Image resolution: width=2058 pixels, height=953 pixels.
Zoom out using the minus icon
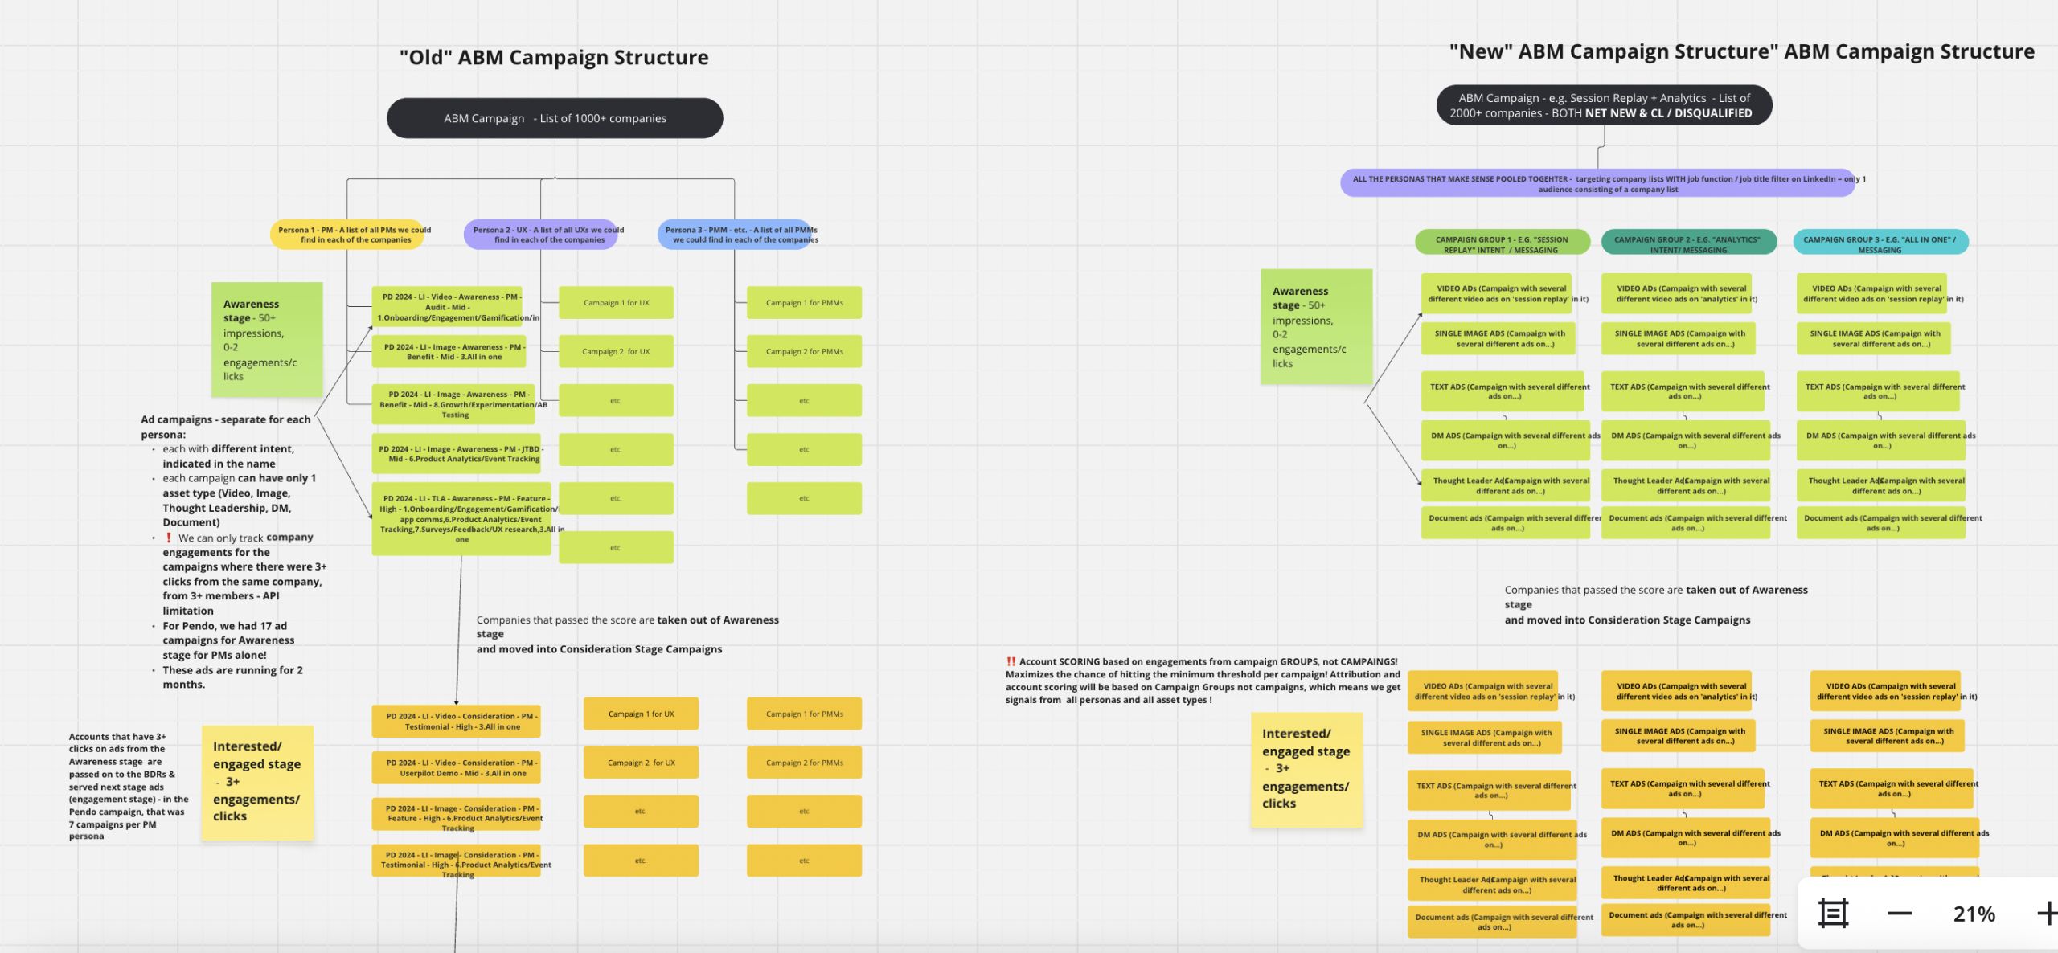[x=1900, y=913]
